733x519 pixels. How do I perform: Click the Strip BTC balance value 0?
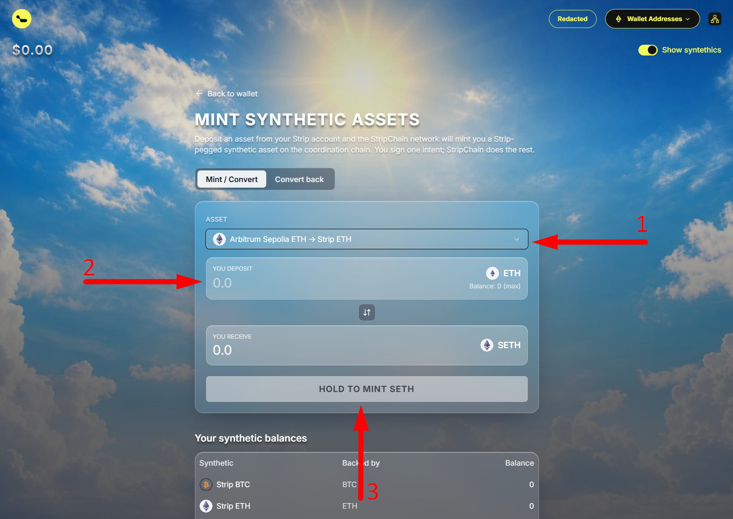pyautogui.click(x=532, y=485)
